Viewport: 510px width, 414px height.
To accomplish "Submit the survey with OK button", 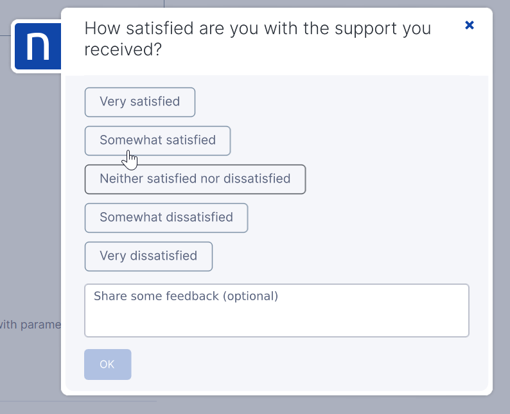I will coord(108,364).
